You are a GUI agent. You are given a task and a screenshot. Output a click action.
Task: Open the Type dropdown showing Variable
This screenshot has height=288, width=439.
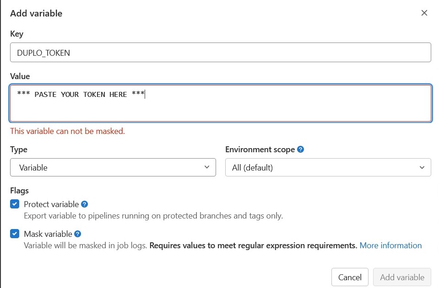click(113, 167)
